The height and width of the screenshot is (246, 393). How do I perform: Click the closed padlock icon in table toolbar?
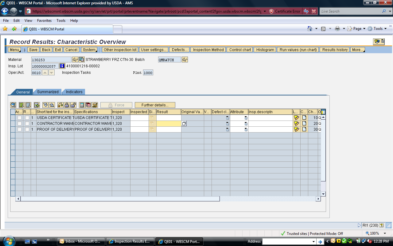pos(67,105)
